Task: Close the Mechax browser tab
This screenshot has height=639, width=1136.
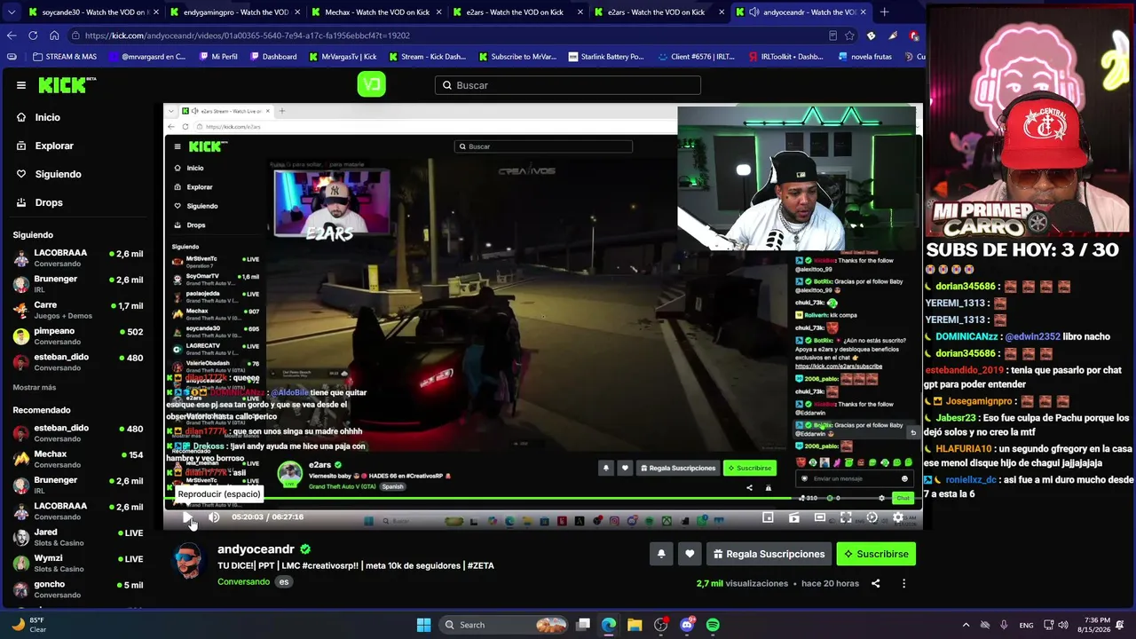Action: coord(438,12)
